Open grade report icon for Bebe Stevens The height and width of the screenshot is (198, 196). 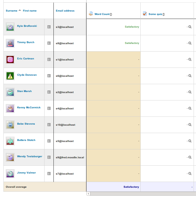(x=49, y=125)
